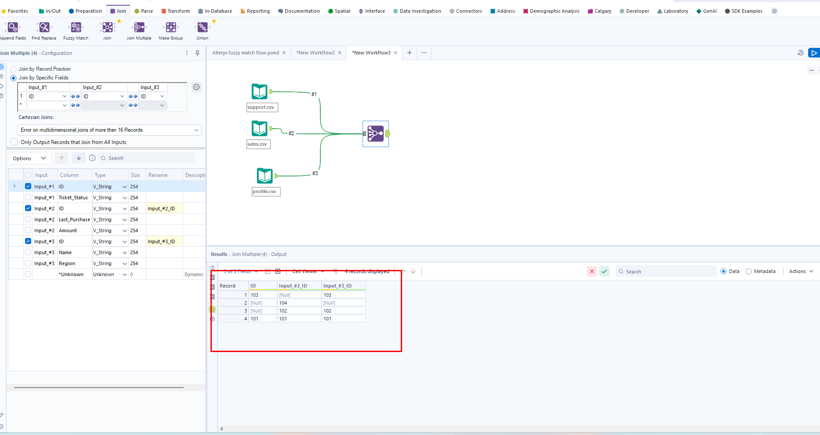820x435 pixels.
Task: Select the Make Group tool
Action: 171,28
